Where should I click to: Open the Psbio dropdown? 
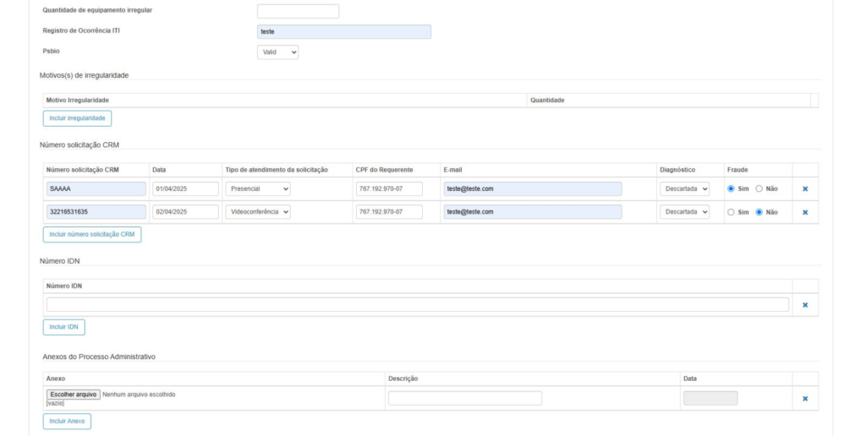pos(277,52)
